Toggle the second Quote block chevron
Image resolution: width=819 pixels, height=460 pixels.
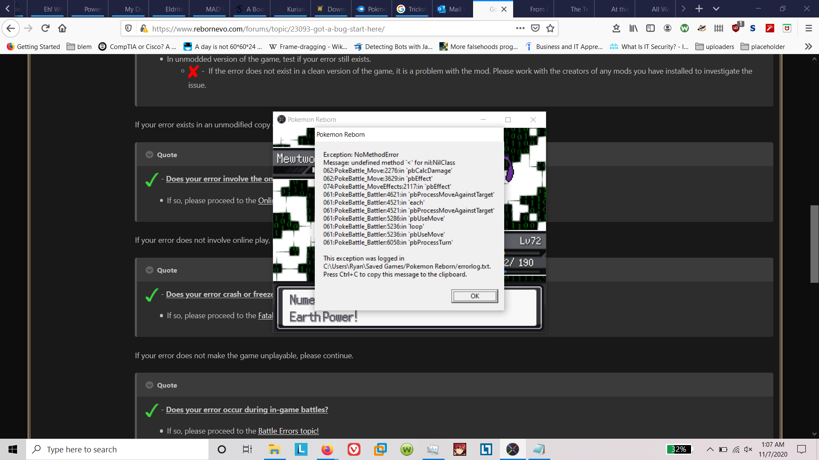pos(149,270)
